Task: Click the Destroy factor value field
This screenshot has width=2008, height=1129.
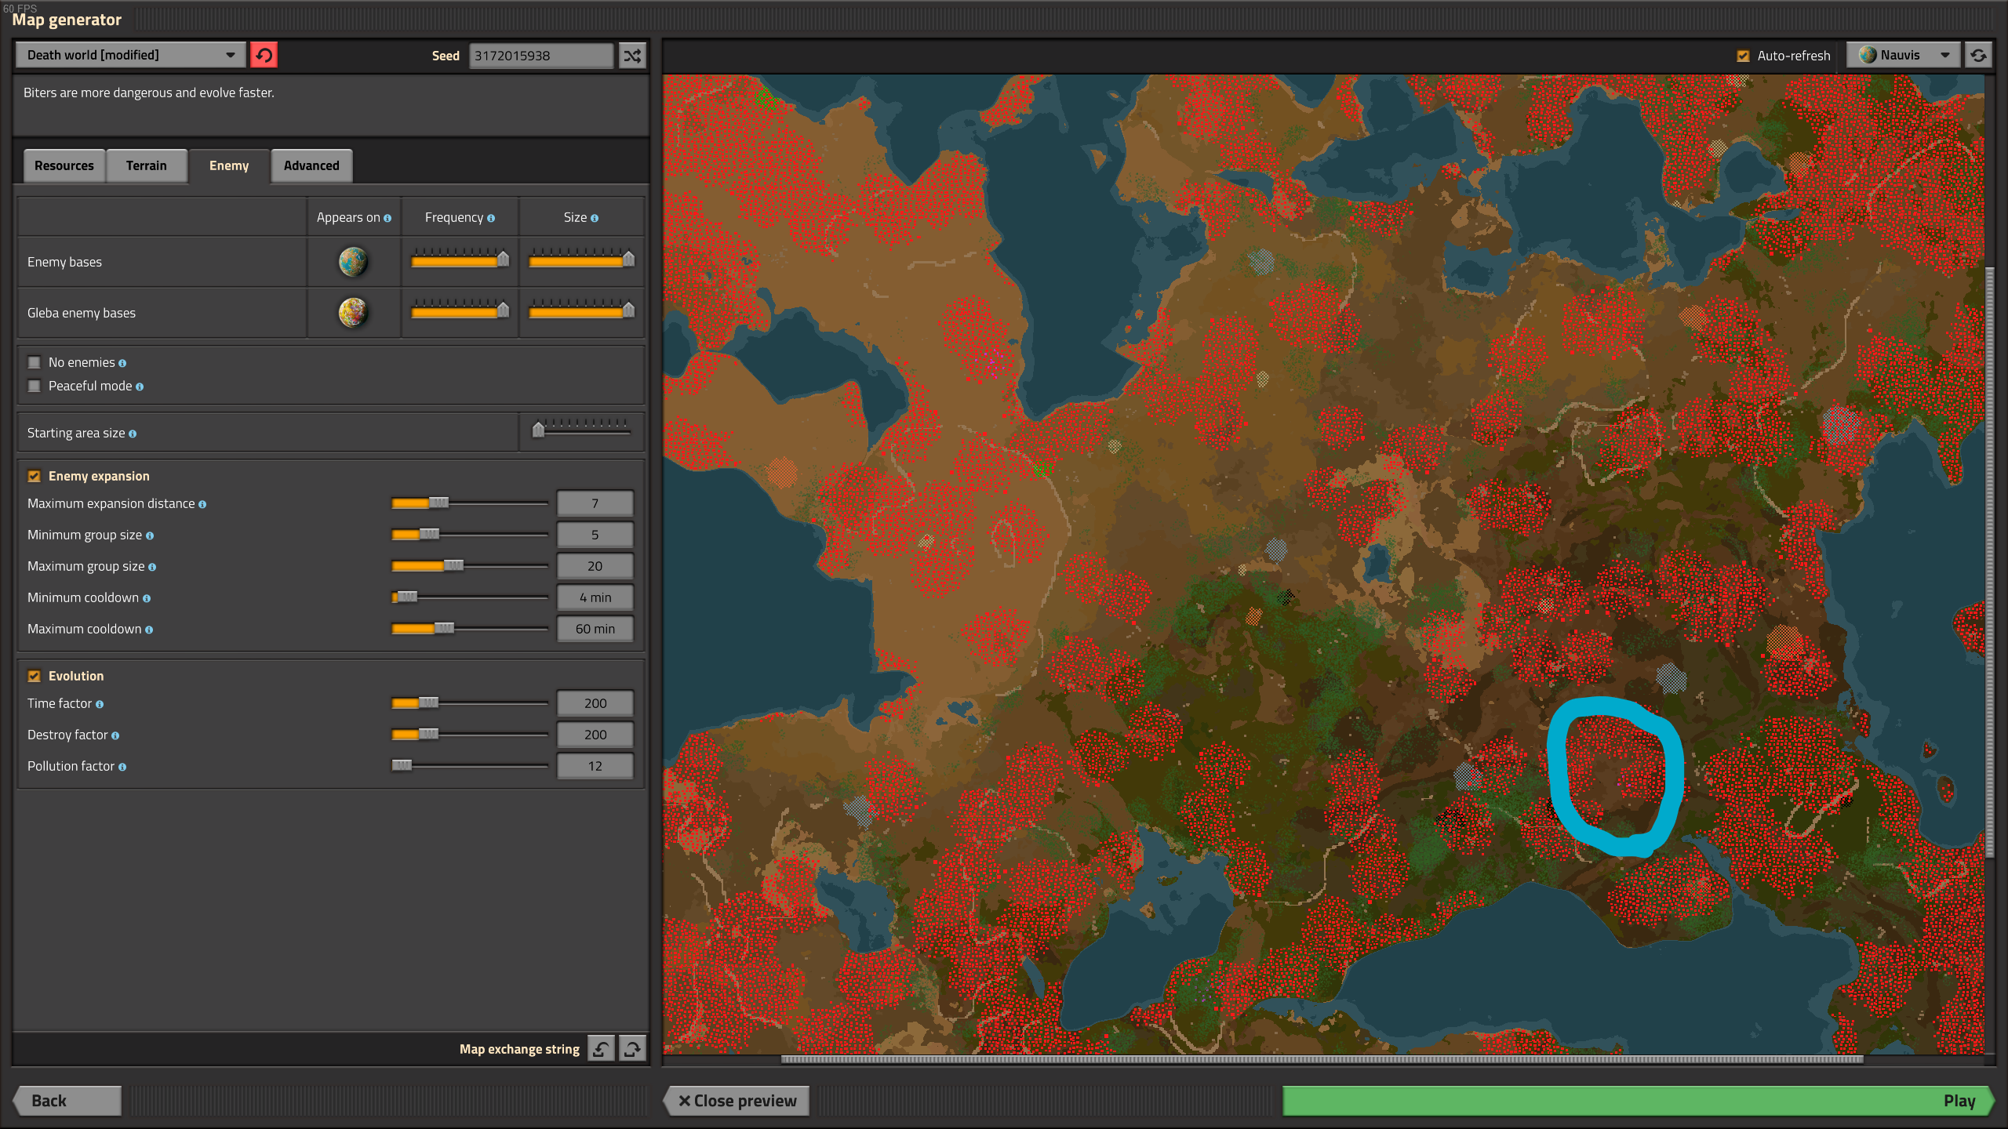Action: (595, 735)
